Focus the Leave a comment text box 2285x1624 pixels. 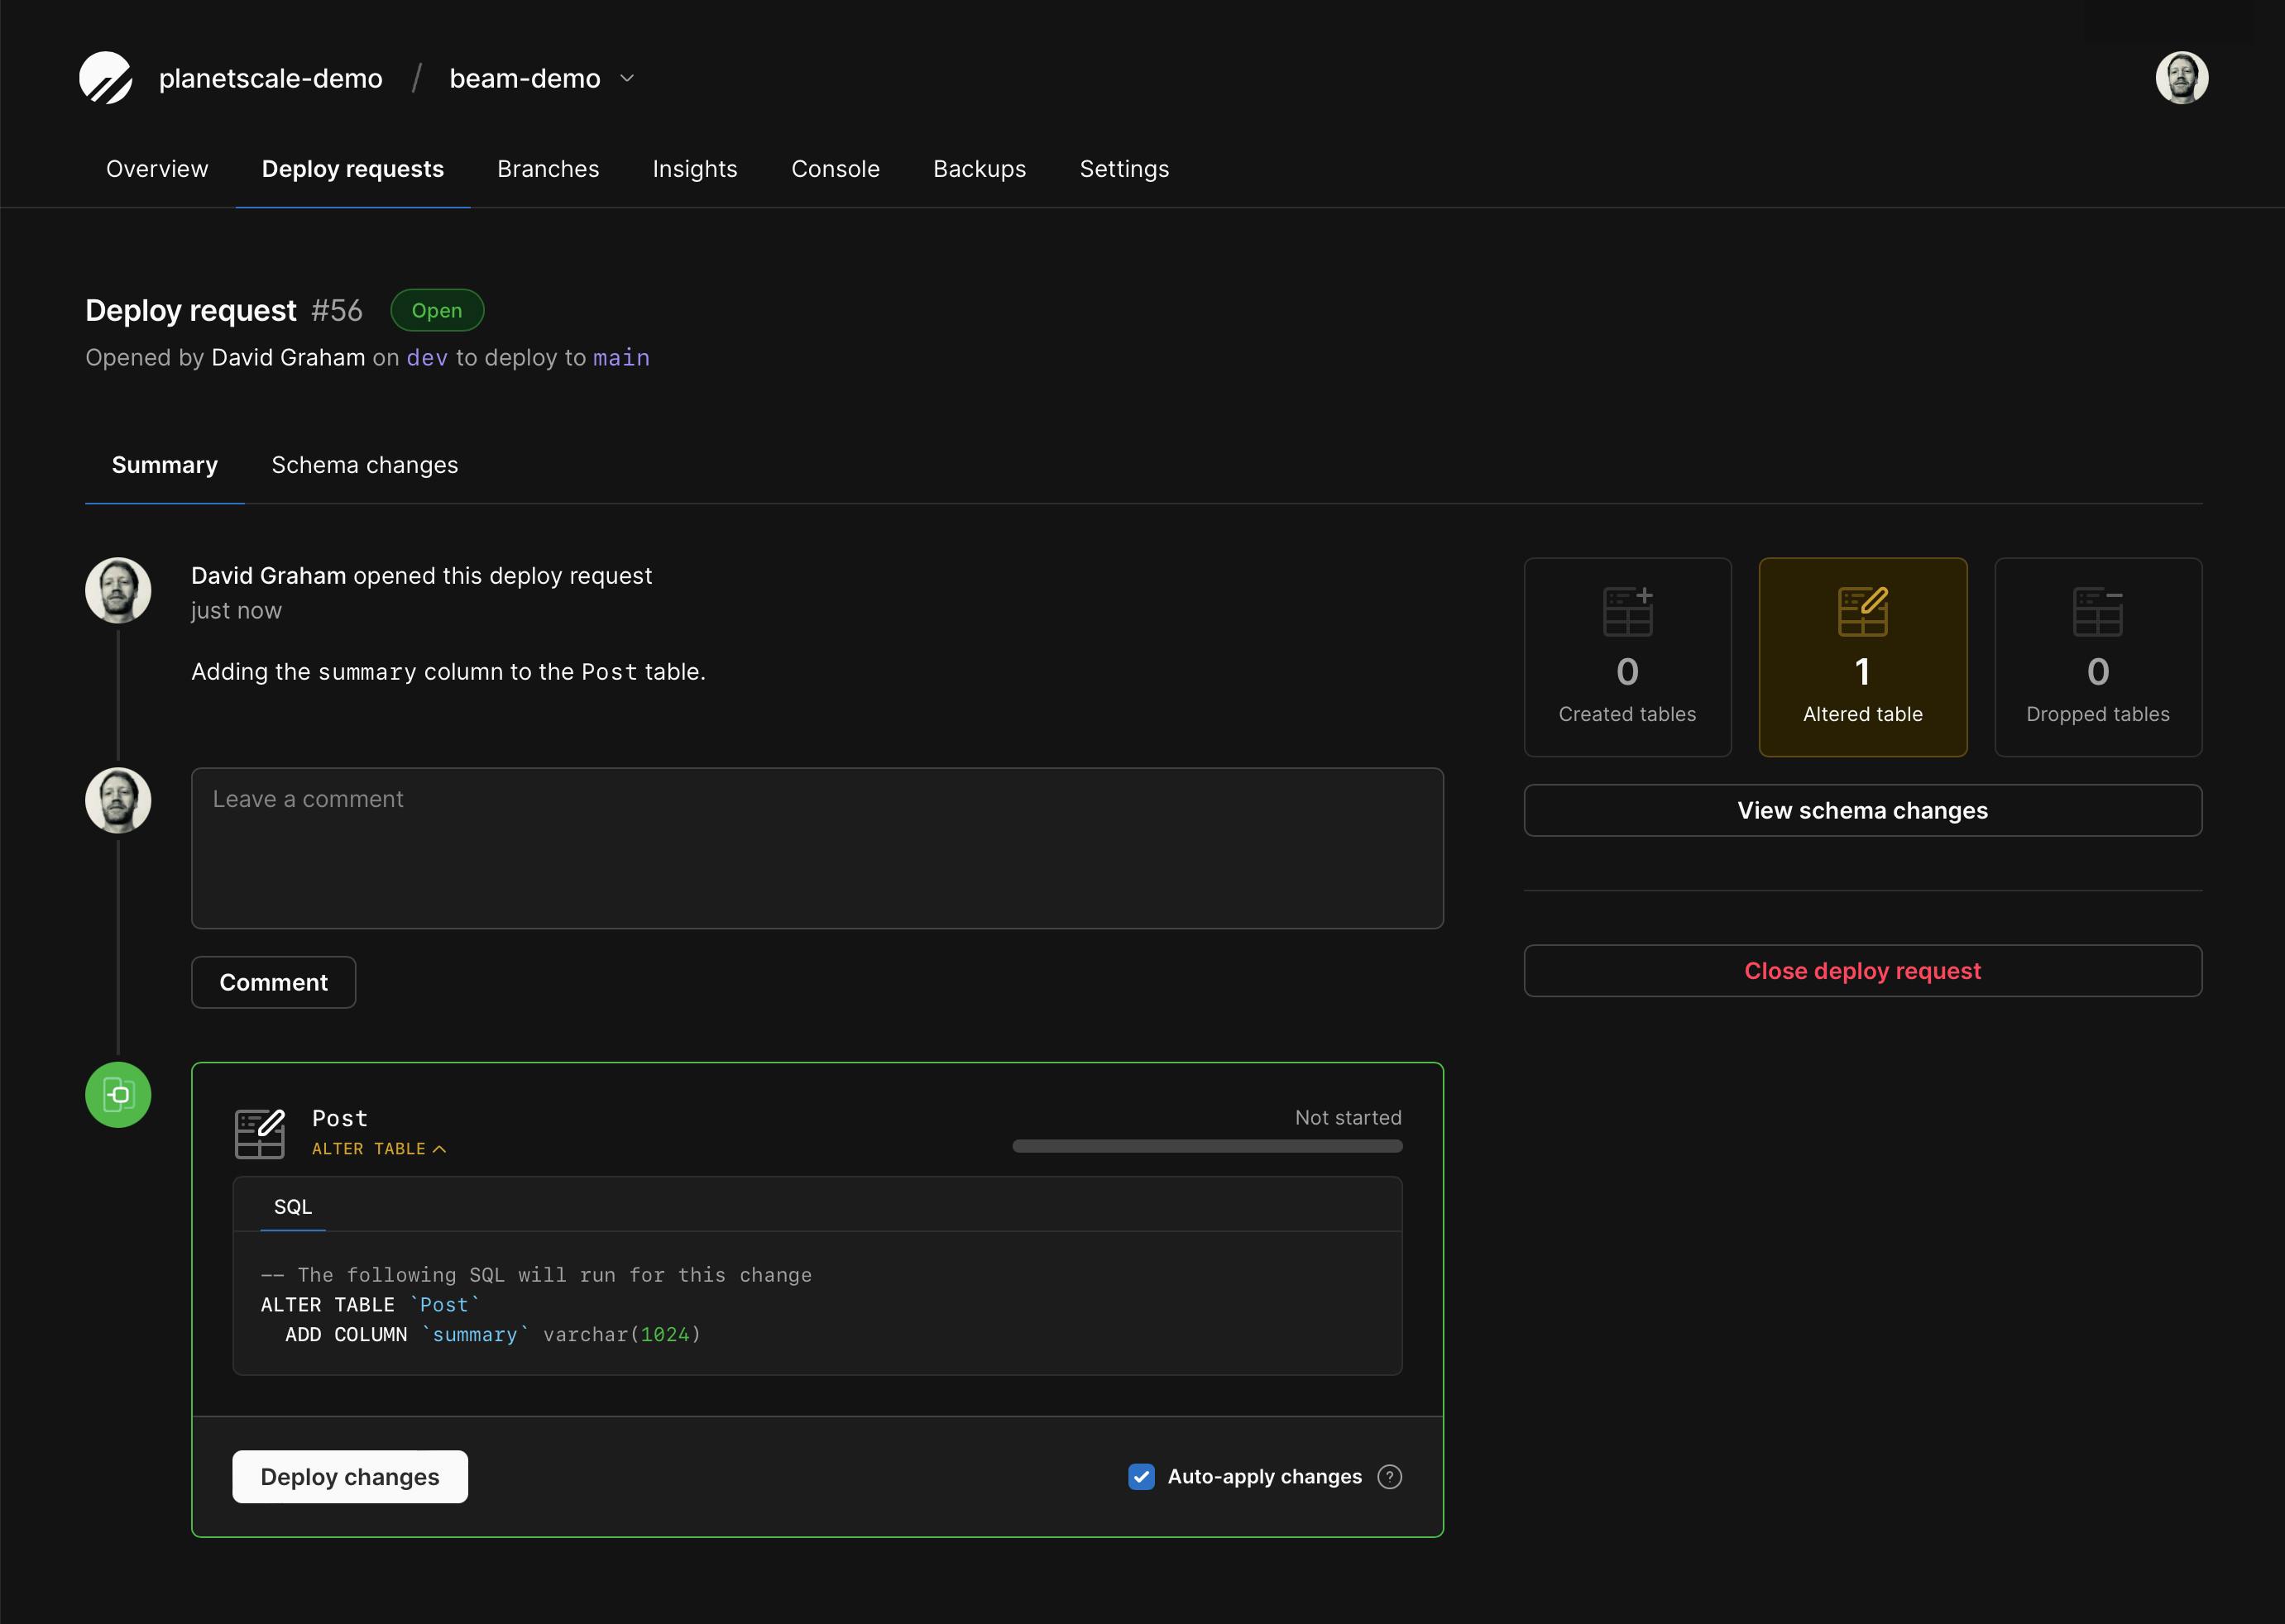[817, 848]
